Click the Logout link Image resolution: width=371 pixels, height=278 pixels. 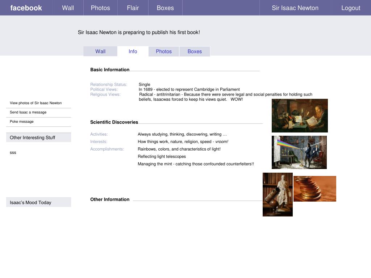tap(351, 8)
